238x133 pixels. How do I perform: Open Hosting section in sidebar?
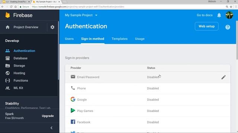click(x=19, y=73)
